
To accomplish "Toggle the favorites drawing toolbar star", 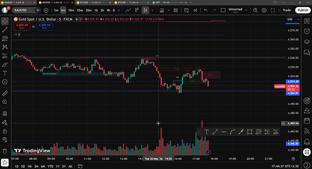I will pos(5,162).
